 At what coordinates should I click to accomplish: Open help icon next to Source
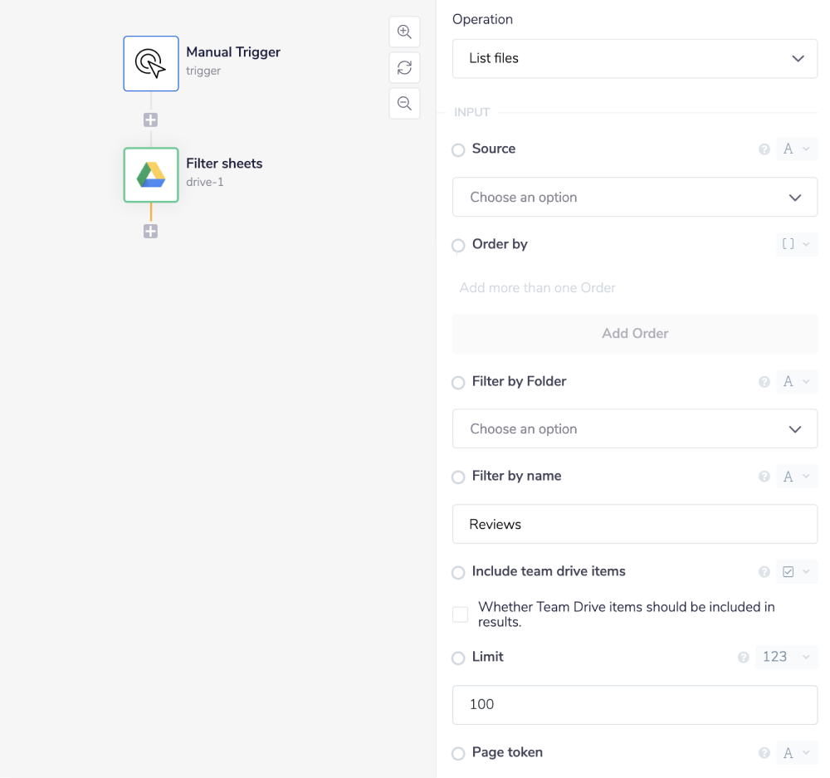[764, 149]
